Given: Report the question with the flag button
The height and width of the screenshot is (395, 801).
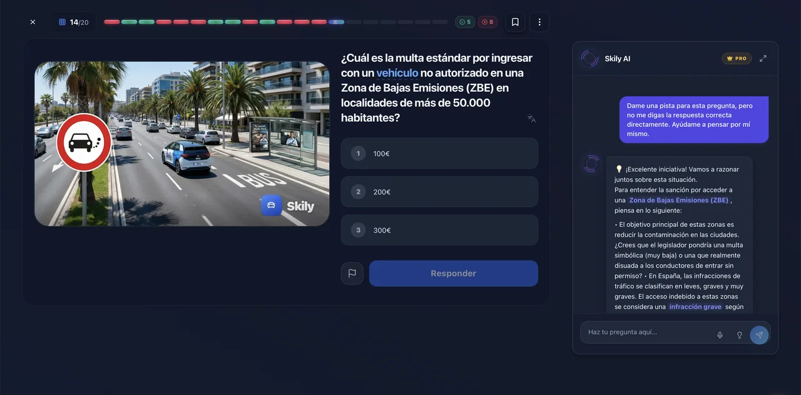Looking at the screenshot, I should click(352, 273).
